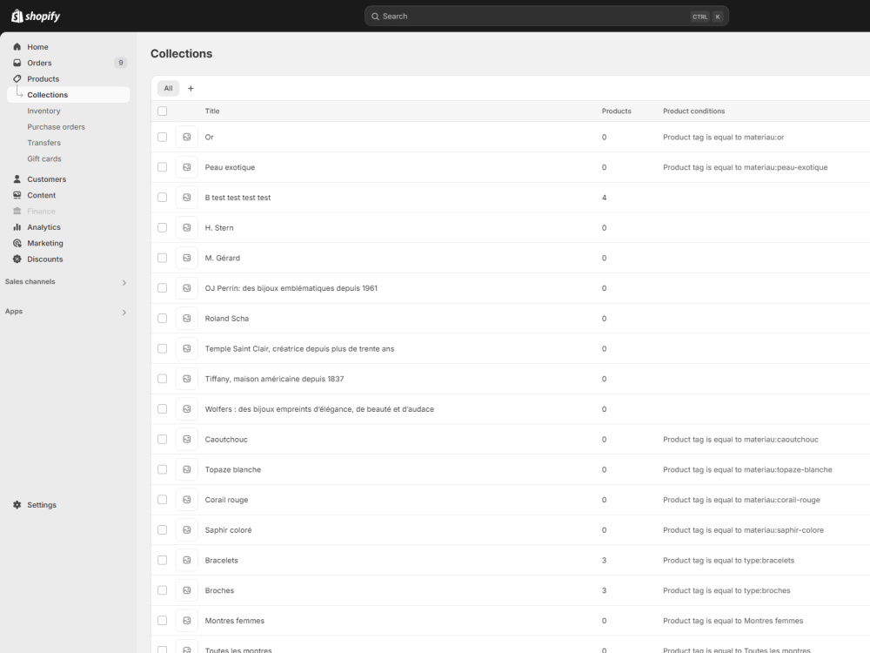Open Purchase orders in sidebar
This screenshot has height=653, width=870.
pyautogui.click(x=56, y=126)
